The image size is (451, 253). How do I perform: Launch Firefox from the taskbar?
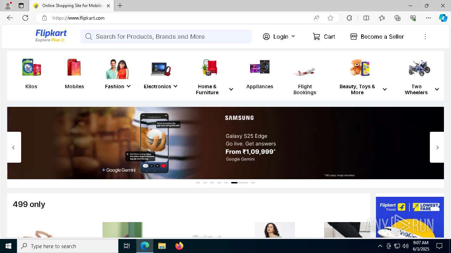(179, 246)
